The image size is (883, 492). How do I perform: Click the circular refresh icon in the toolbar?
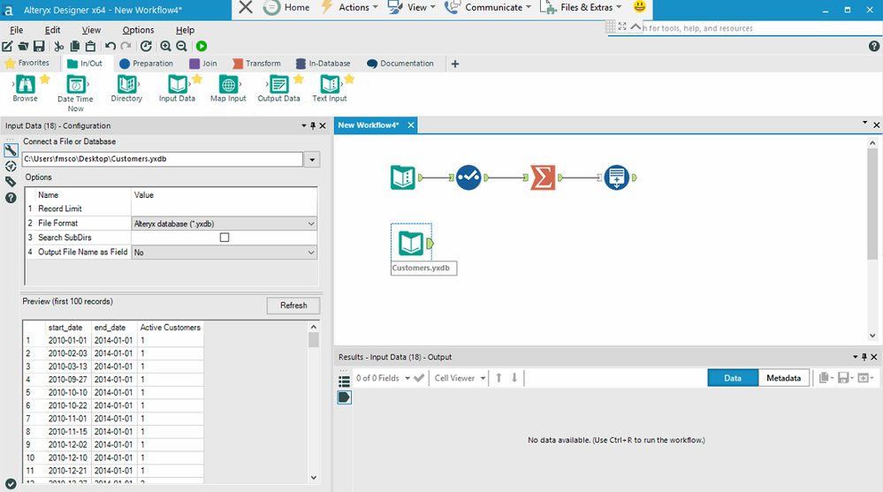(146, 46)
